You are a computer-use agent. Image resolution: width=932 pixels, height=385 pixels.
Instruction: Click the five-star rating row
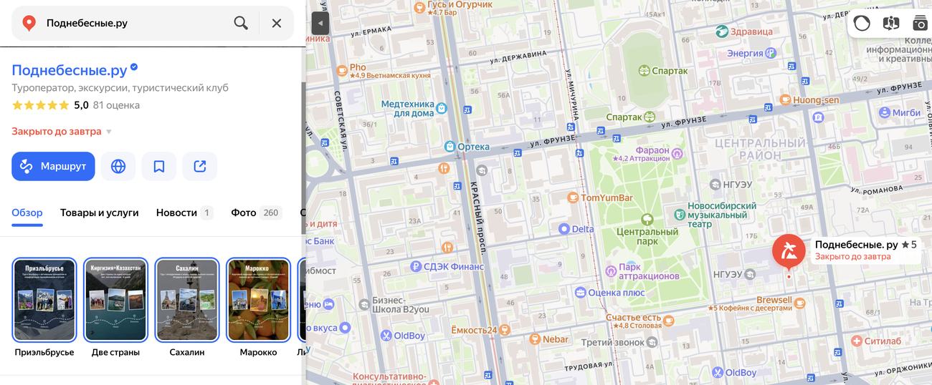point(40,105)
